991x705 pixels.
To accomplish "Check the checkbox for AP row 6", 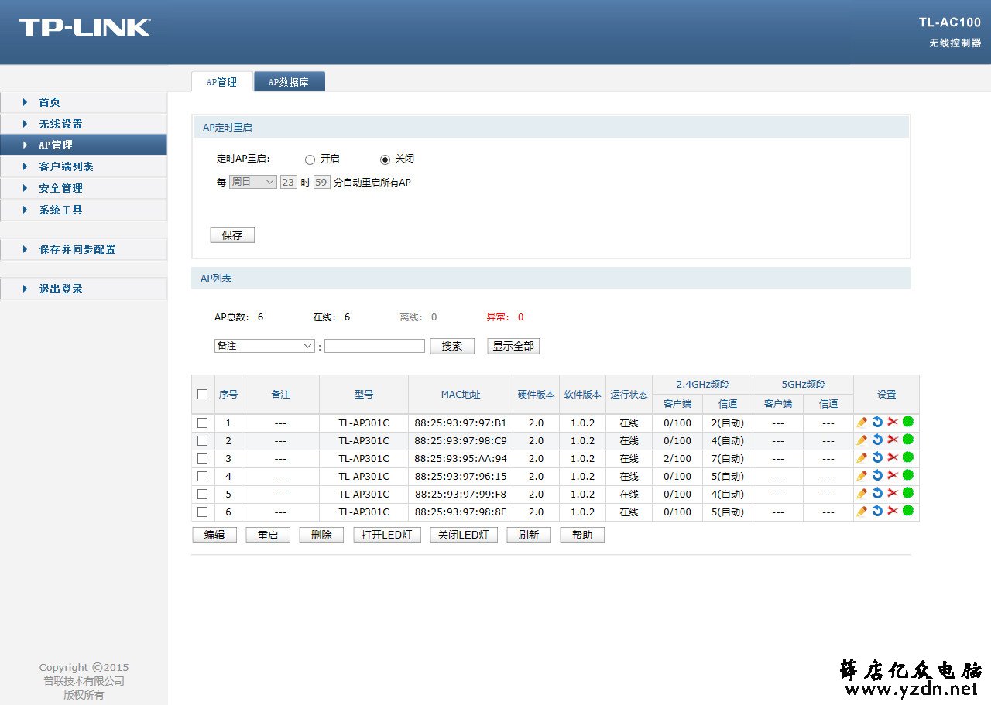I will click(x=203, y=512).
